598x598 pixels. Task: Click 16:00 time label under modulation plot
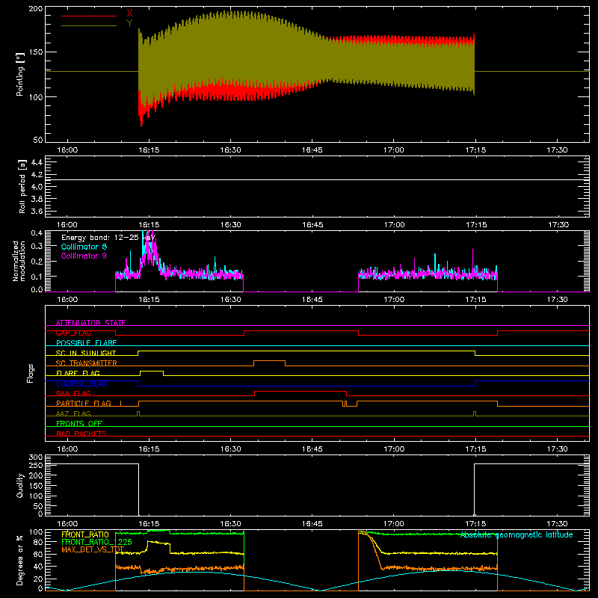[67, 300]
